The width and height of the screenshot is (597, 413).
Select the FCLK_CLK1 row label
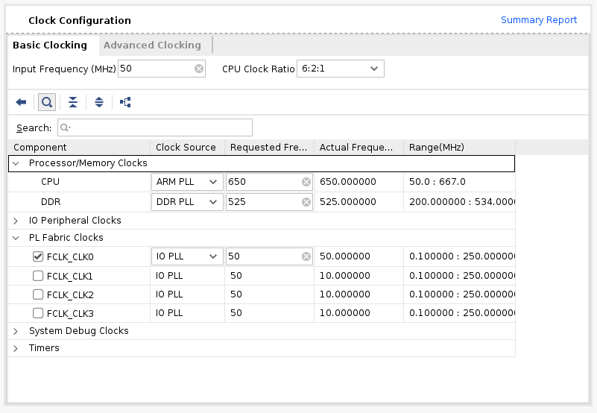pyautogui.click(x=70, y=276)
